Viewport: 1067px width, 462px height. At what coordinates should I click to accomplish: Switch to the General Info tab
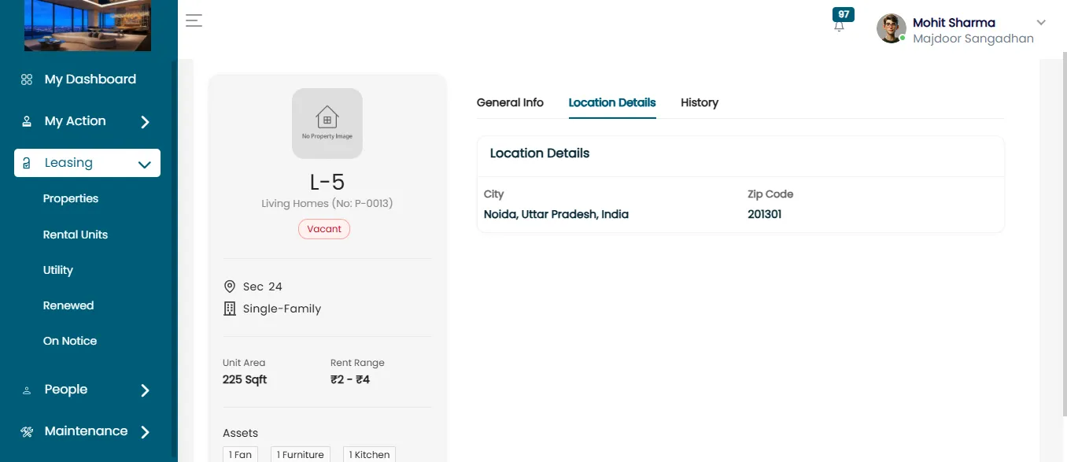pyautogui.click(x=510, y=102)
